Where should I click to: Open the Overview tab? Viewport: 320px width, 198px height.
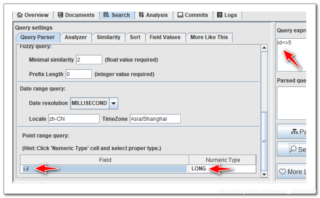point(33,15)
